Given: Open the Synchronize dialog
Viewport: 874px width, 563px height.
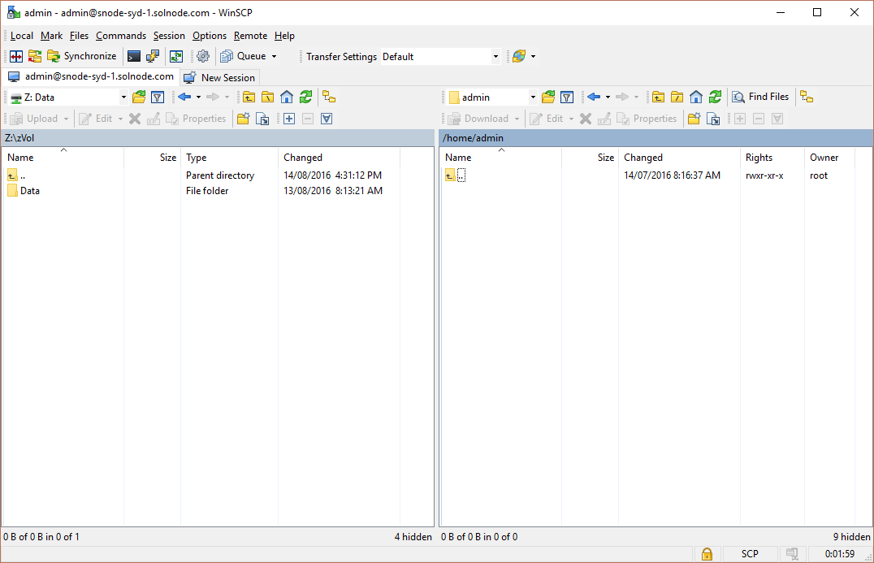Looking at the screenshot, I should point(82,56).
